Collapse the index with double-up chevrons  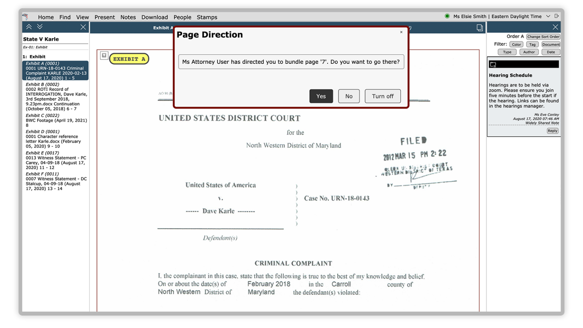pyautogui.click(x=29, y=27)
